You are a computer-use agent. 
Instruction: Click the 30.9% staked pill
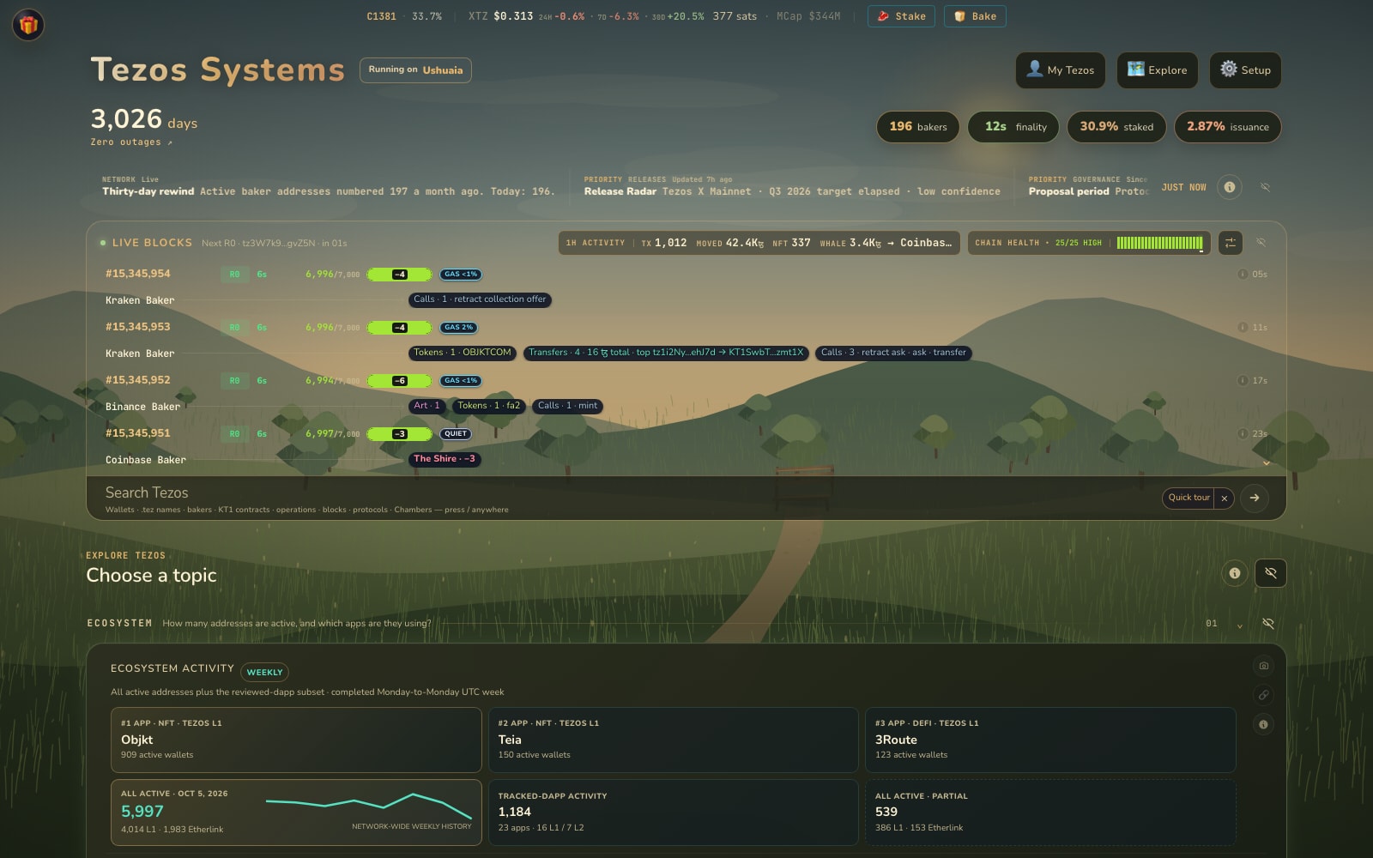coord(1116,127)
